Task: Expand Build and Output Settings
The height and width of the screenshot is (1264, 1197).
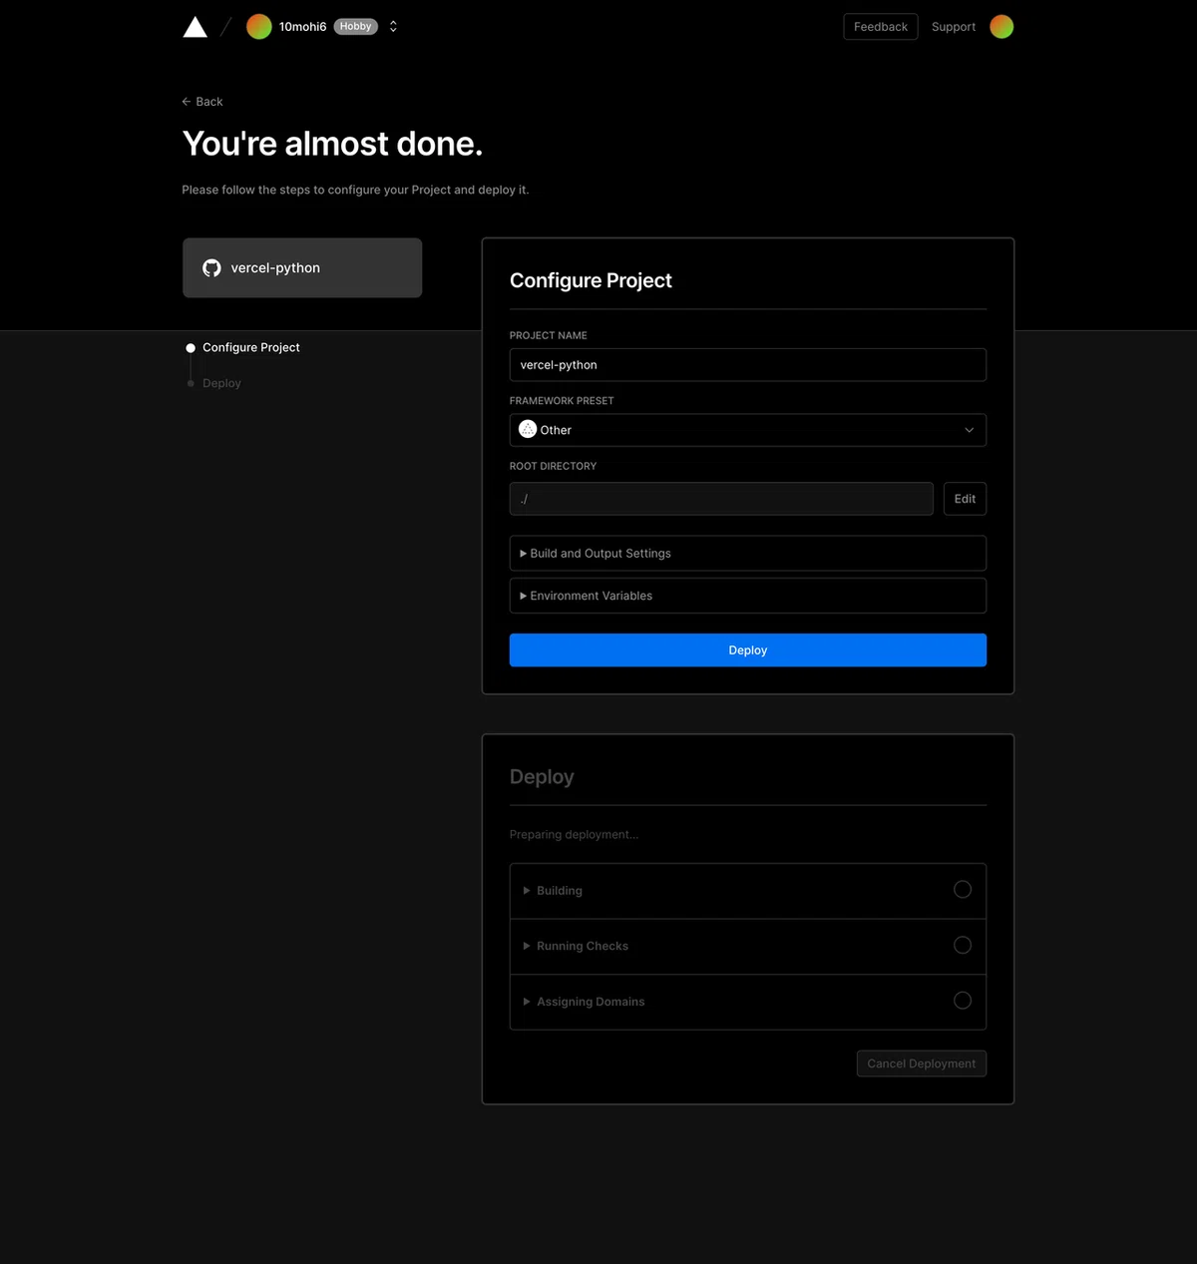Action: tap(748, 554)
